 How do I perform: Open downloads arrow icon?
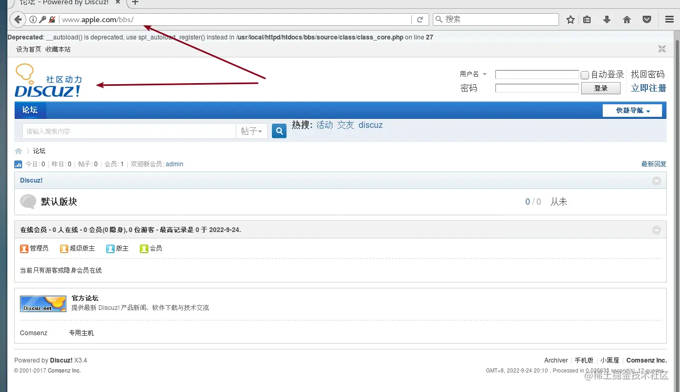607,19
